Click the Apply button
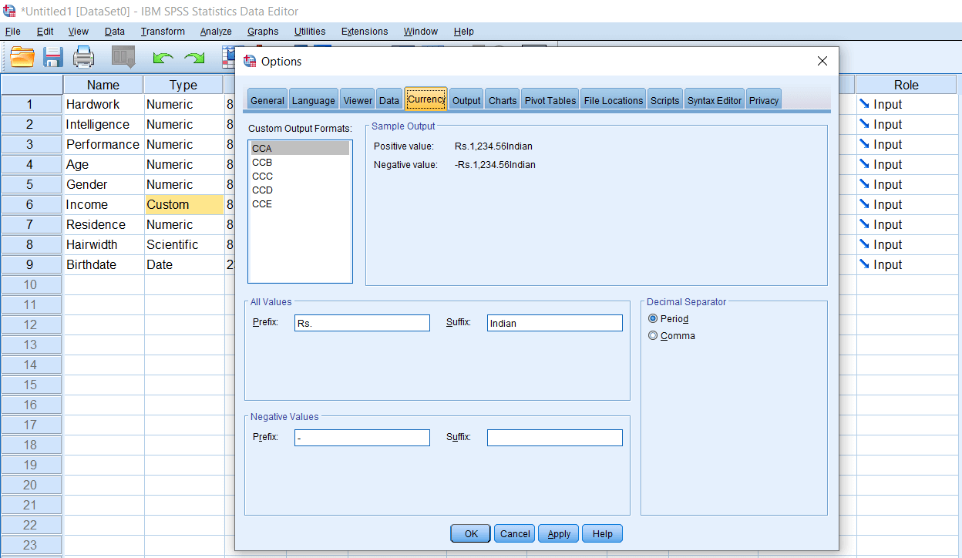962x558 pixels. click(x=559, y=533)
